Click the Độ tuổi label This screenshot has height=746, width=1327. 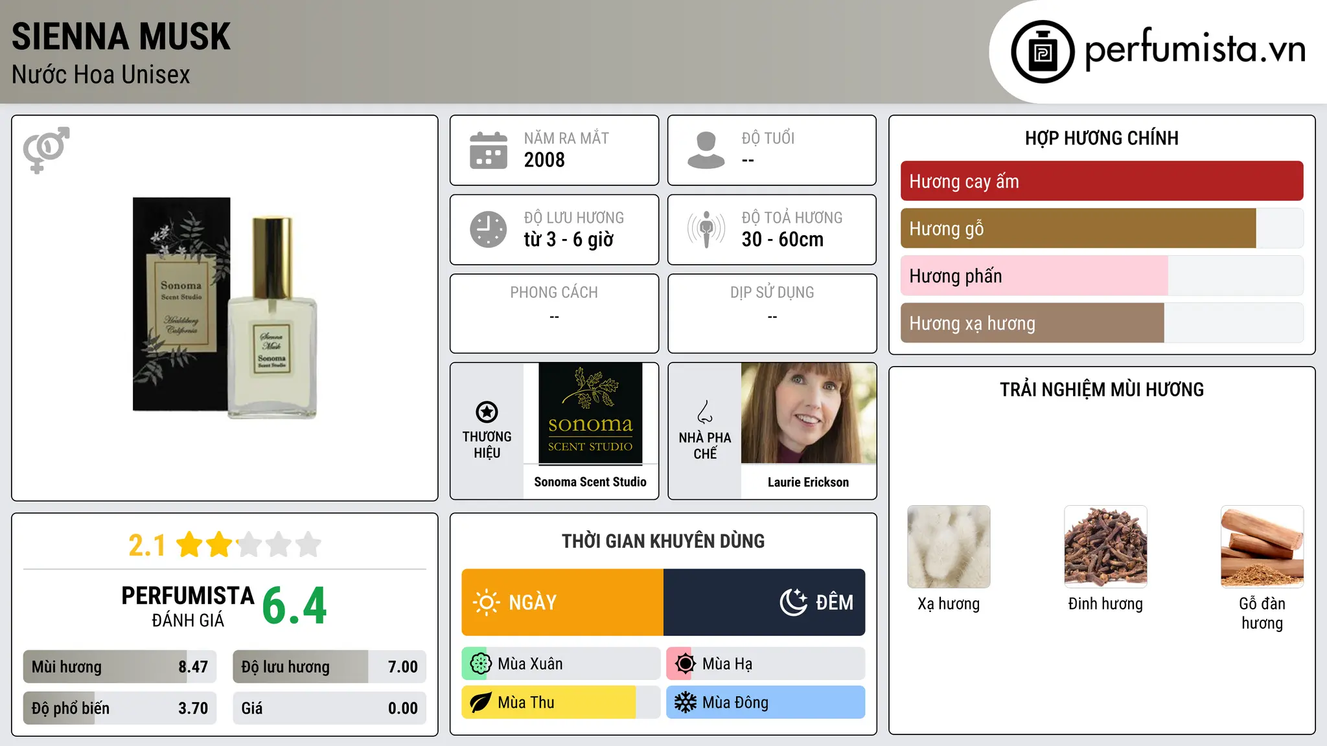tap(768, 138)
